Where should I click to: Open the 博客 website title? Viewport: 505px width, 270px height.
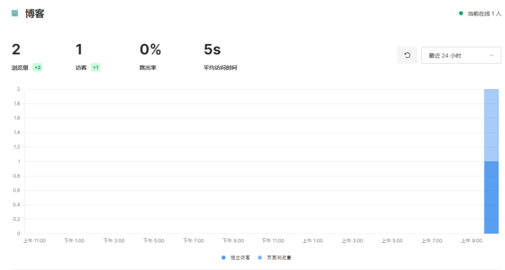(x=35, y=13)
